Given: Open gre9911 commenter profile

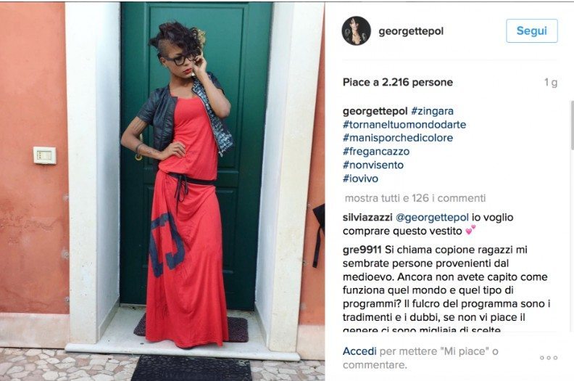Looking at the screenshot, I should click(362, 250).
